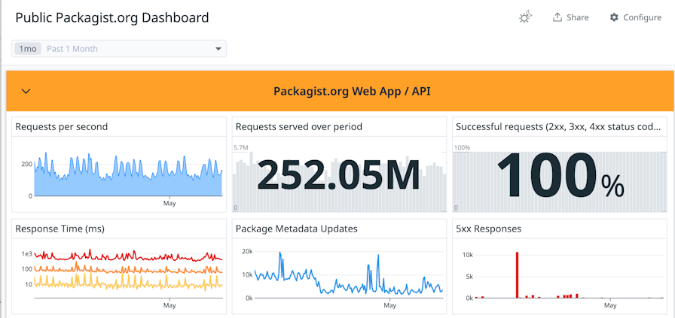Select the Requests per second widget title
This screenshot has width=675, height=318.
(x=62, y=126)
